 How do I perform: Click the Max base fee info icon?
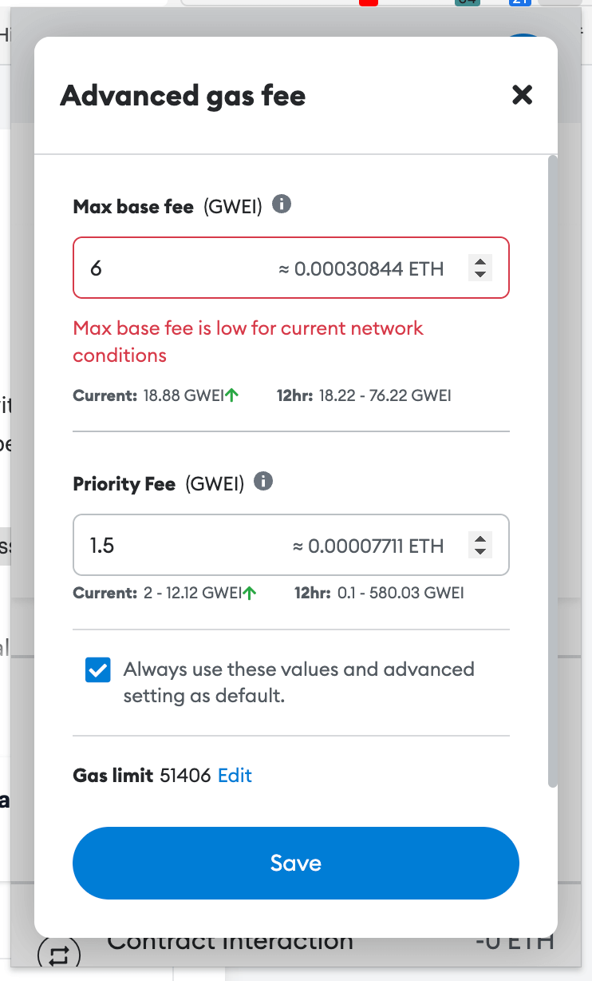click(282, 205)
